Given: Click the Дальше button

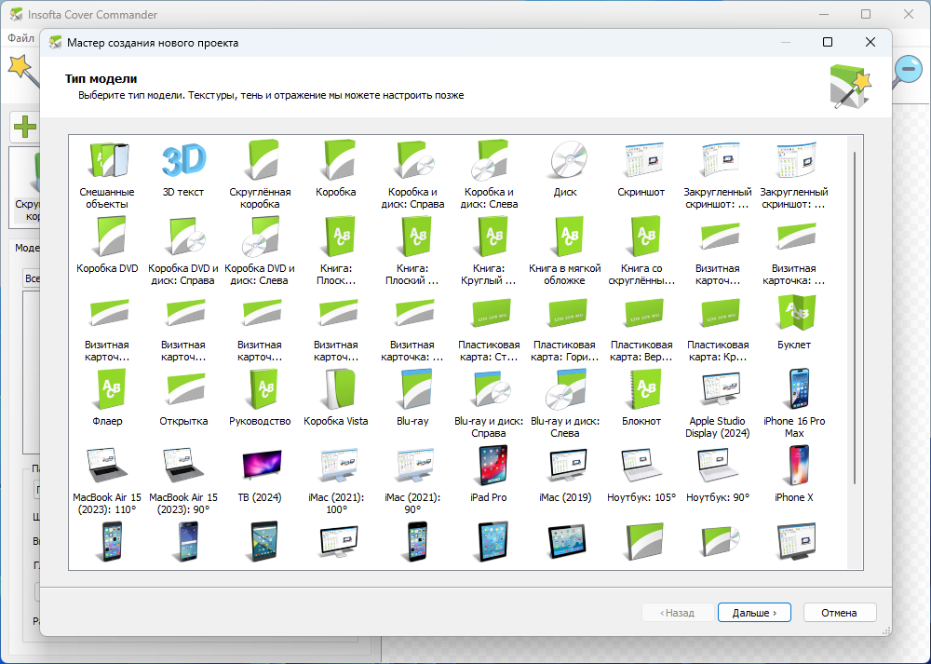Looking at the screenshot, I should (754, 613).
